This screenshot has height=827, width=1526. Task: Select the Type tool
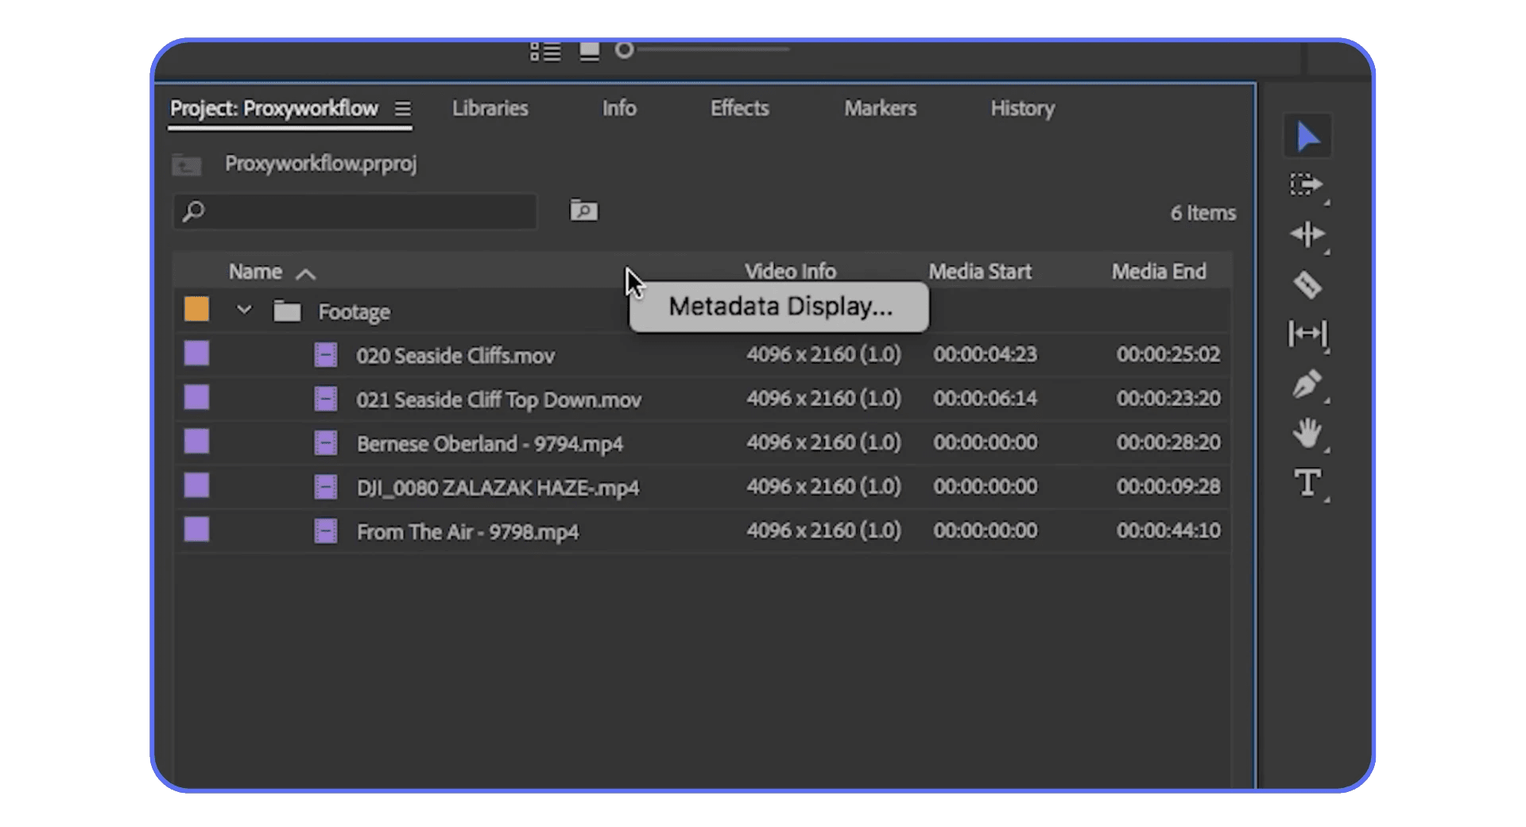tap(1307, 483)
